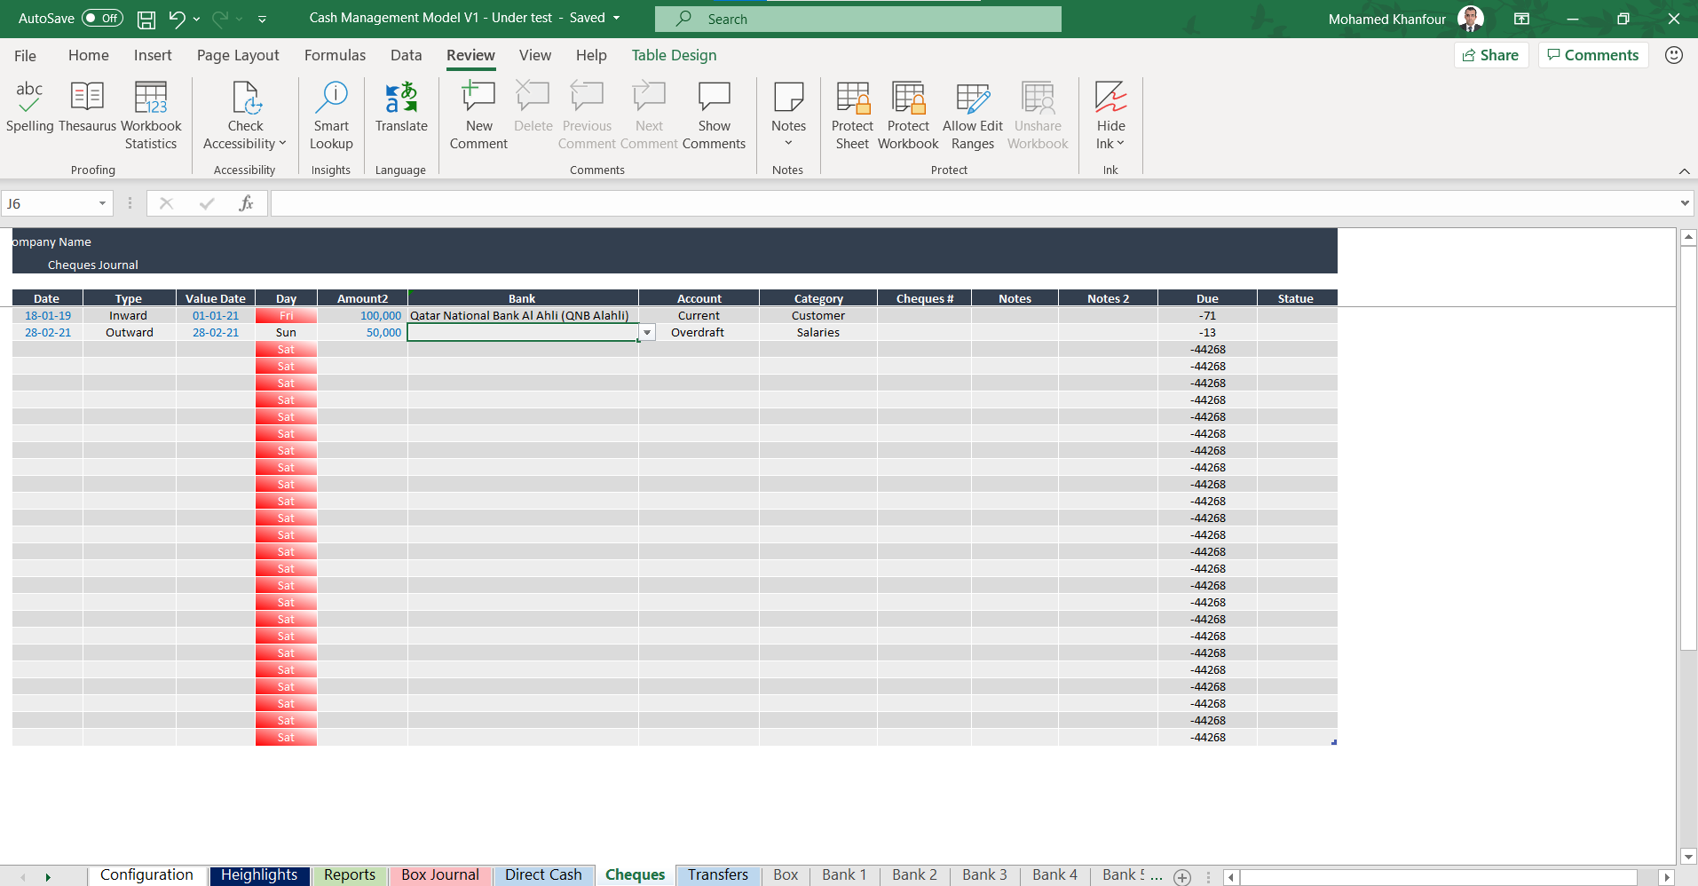Image resolution: width=1698 pixels, height=886 pixels.
Task: Select the Statue column header
Action: 1296,298
